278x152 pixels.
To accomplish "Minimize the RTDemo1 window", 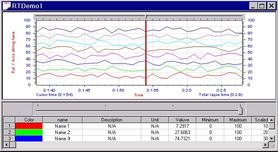I will click(x=253, y=6).
